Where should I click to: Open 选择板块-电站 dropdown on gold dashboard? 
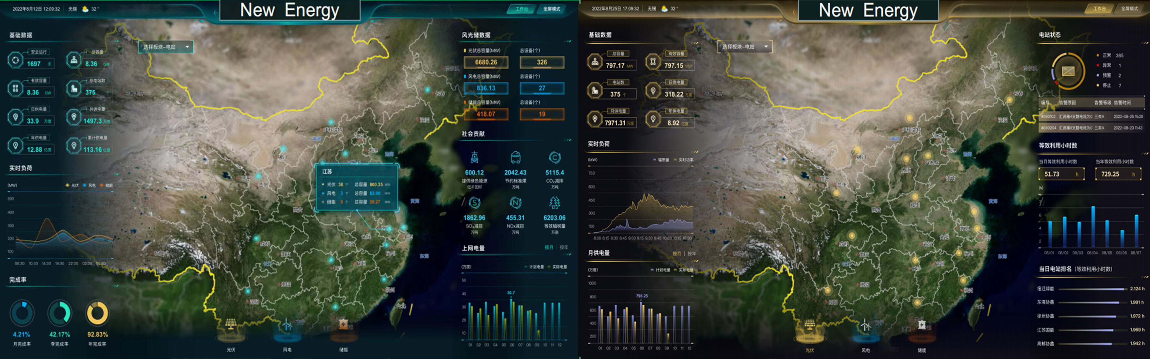(745, 46)
